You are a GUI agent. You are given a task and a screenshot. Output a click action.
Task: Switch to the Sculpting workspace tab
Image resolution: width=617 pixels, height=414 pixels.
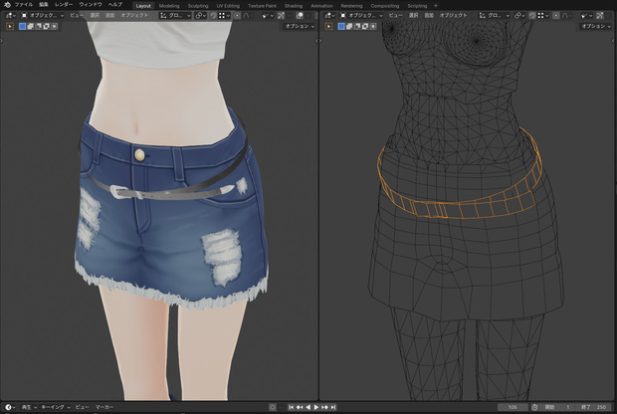198,6
